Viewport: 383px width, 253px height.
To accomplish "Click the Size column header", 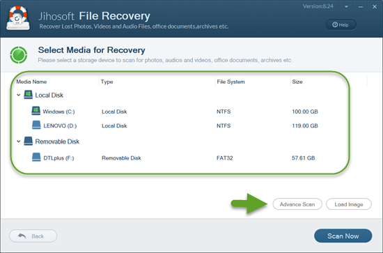I will [x=297, y=82].
